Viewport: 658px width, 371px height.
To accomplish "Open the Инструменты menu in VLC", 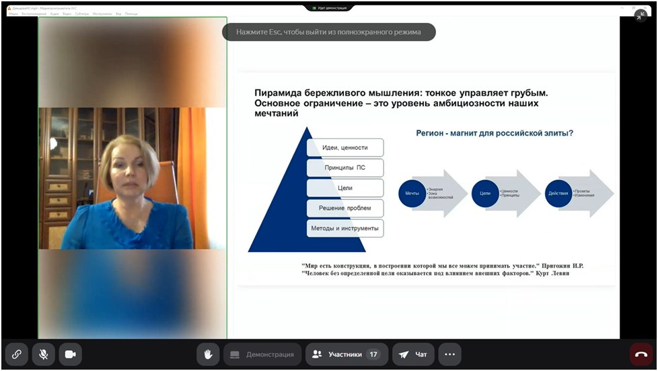I will [102, 13].
